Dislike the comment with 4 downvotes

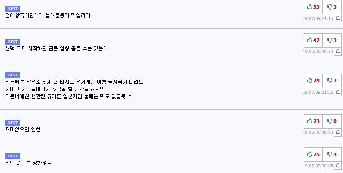(x=332, y=155)
